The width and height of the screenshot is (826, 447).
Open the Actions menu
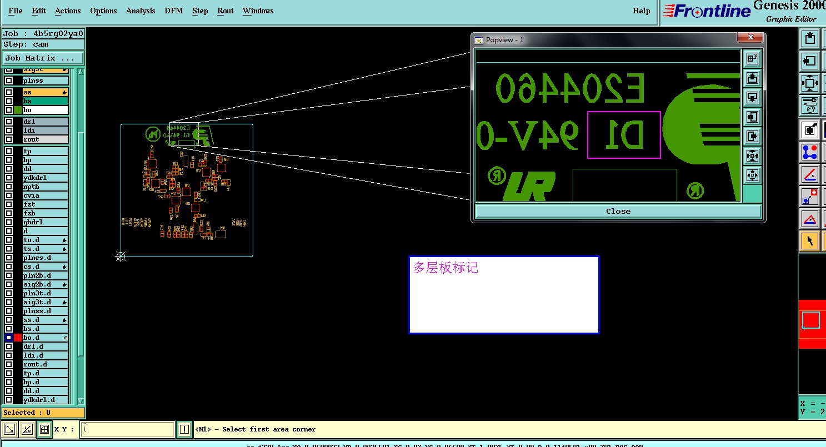(68, 11)
